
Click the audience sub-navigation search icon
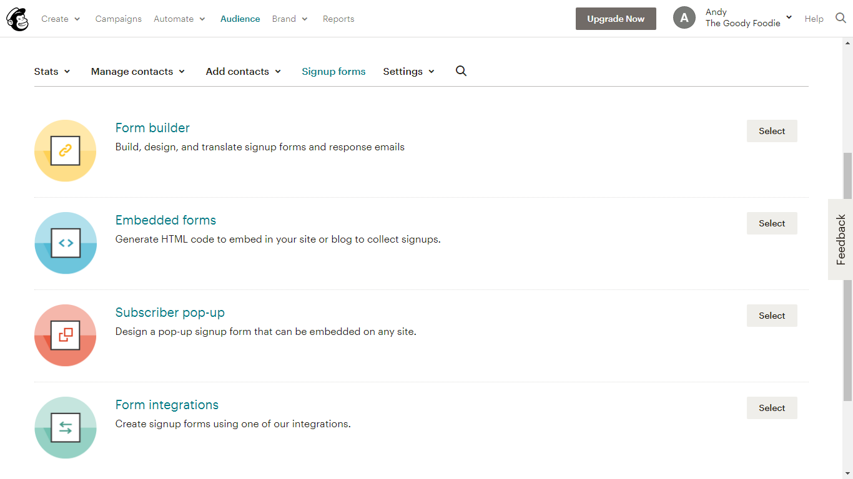point(461,71)
